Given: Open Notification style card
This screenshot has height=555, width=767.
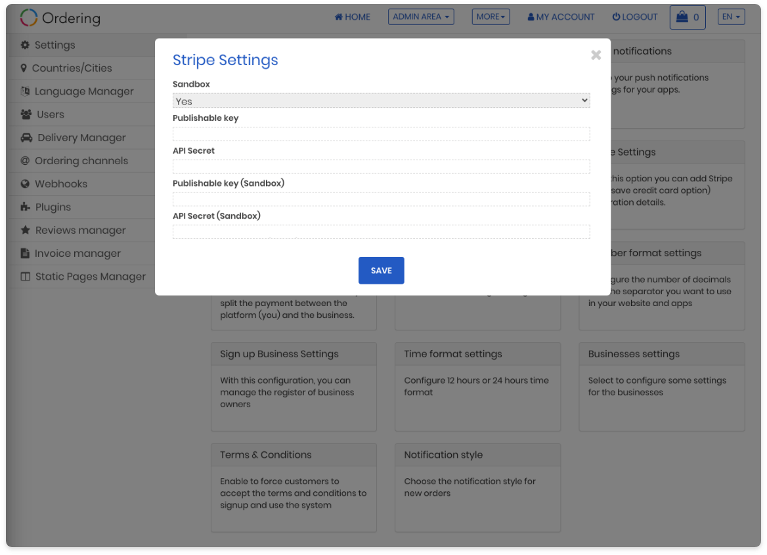Looking at the screenshot, I should [477, 487].
